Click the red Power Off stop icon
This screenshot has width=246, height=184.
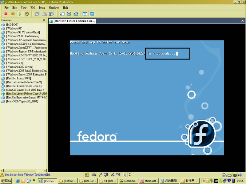(x=6, y=14)
